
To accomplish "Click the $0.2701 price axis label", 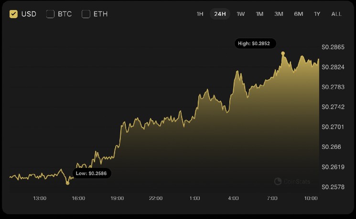I will [333, 127].
